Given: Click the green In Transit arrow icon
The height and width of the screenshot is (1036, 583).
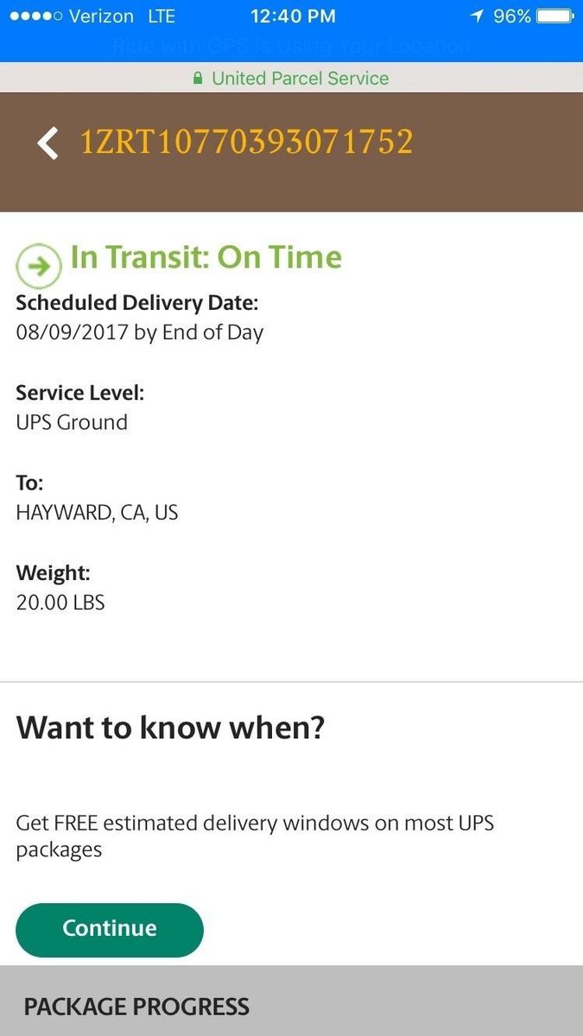Looking at the screenshot, I should 38,266.
